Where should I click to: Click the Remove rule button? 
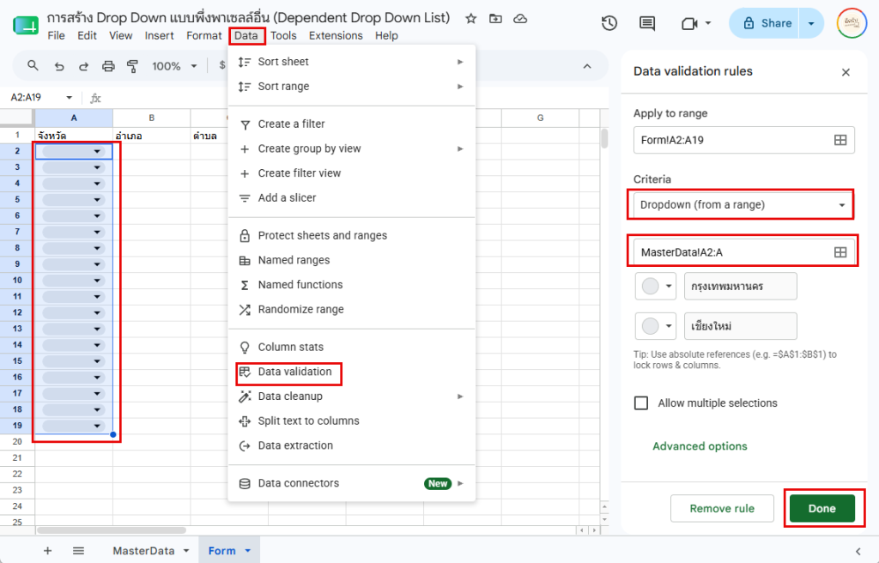[722, 509]
